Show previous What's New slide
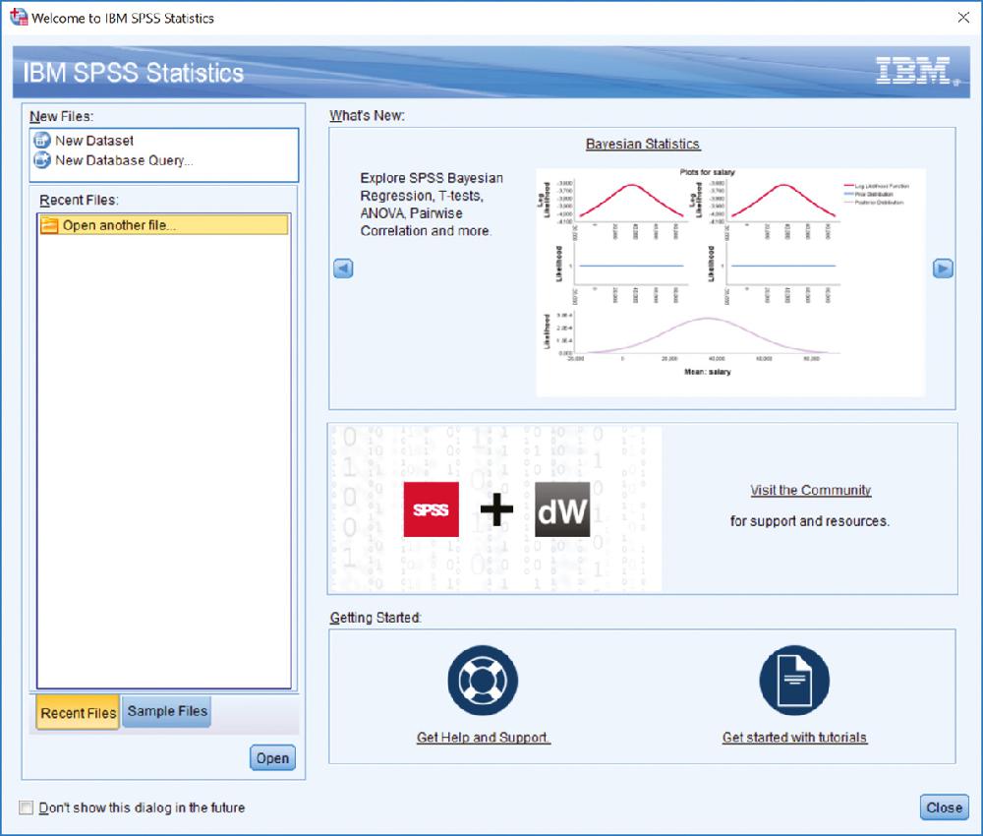This screenshot has height=836, width=983. coord(343,269)
